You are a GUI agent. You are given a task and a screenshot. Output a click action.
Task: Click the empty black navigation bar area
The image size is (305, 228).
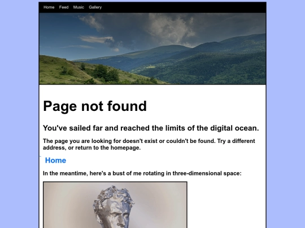point(183,7)
